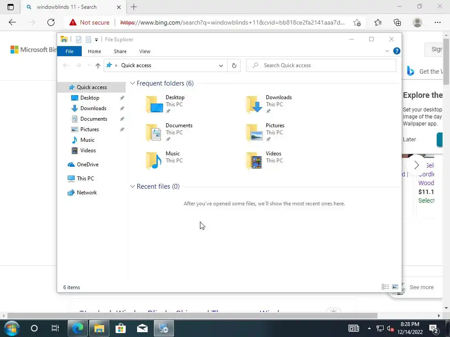Select Quick access in the navigation pane
Image resolution: width=450 pixels, height=337 pixels.
(91, 87)
